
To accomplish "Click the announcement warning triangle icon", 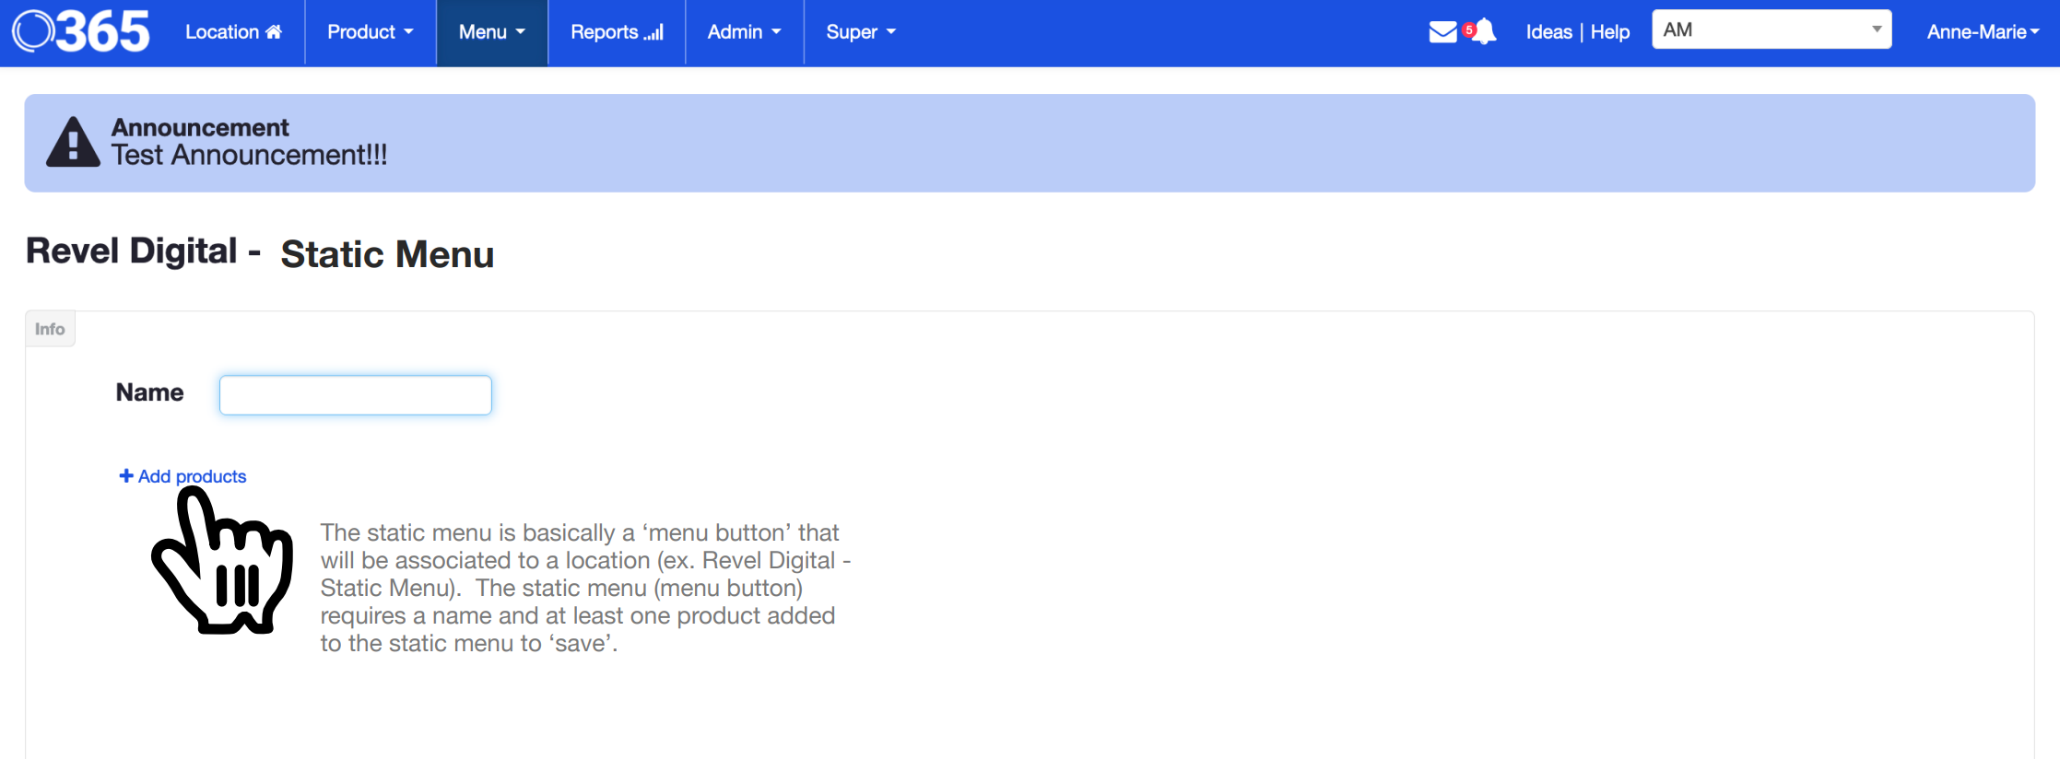I will [x=73, y=142].
